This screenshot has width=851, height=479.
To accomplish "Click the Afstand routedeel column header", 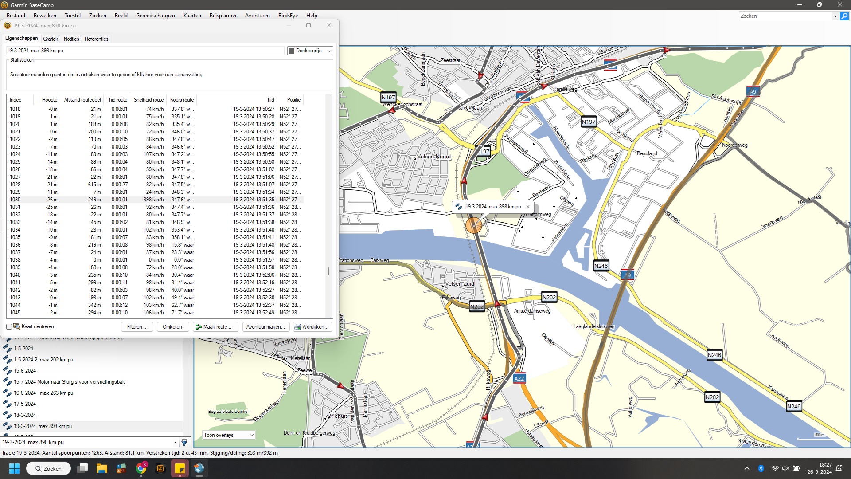I will point(82,100).
